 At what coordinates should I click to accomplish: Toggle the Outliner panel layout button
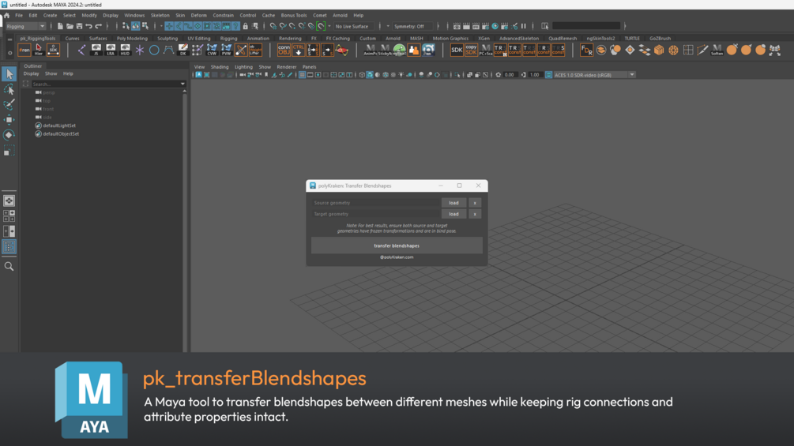click(9, 247)
